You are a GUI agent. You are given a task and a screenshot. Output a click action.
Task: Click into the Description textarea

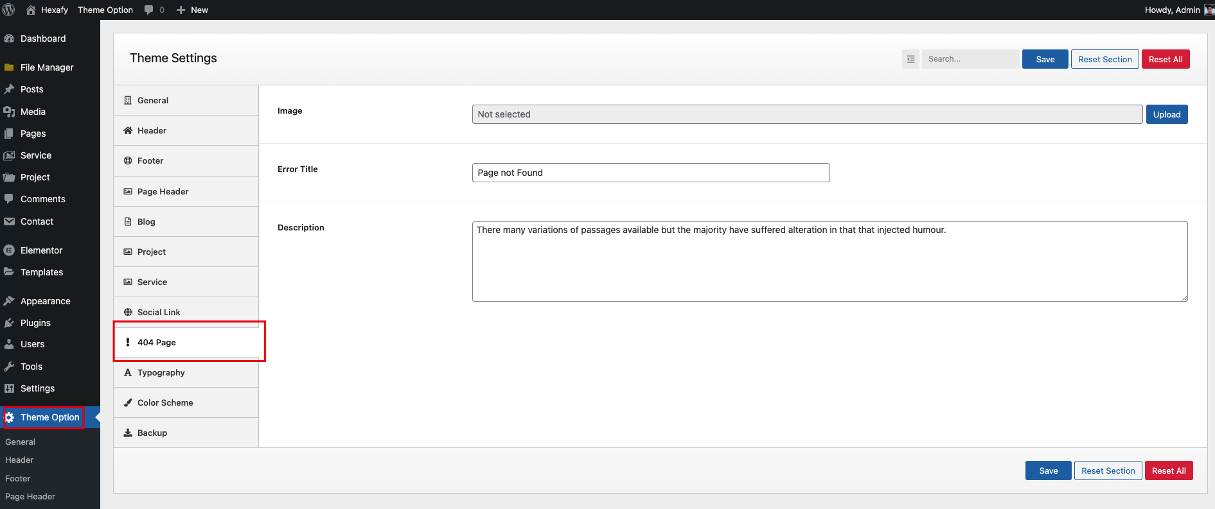click(x=830, y=261)
